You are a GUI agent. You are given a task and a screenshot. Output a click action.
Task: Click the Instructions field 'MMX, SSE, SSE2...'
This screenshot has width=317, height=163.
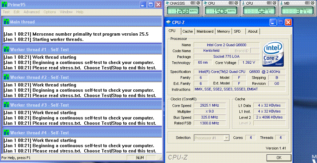click(239, 89)
